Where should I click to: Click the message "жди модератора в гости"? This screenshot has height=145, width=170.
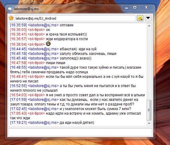[x=67, y=39]
